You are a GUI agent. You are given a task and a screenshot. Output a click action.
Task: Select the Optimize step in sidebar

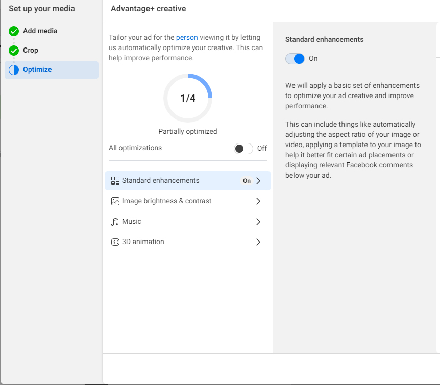52,70
